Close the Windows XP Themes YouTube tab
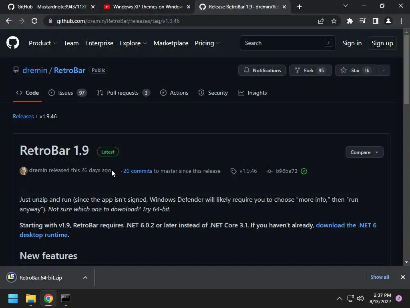Screen dimensions: 410x308 coord(189,7)
